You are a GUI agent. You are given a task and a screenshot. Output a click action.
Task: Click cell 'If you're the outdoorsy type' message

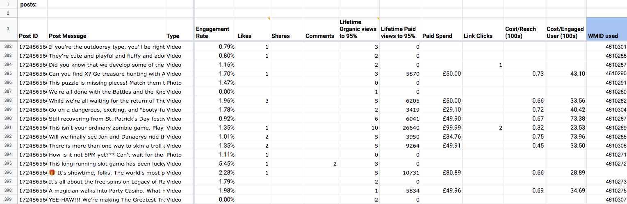pos(106,47)
